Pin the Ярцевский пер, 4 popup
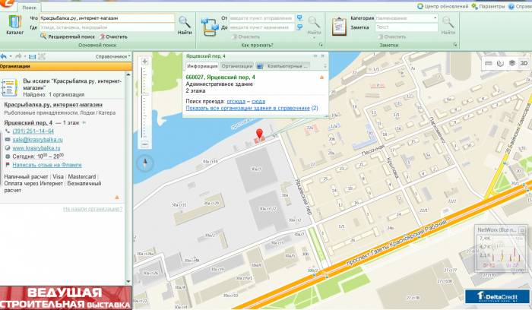This screenshot has height=310, width=532. point(315,56)
